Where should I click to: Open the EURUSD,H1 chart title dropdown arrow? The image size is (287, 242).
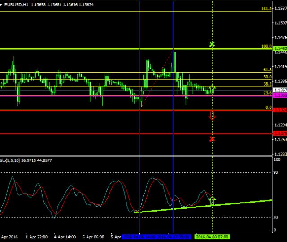2,4
